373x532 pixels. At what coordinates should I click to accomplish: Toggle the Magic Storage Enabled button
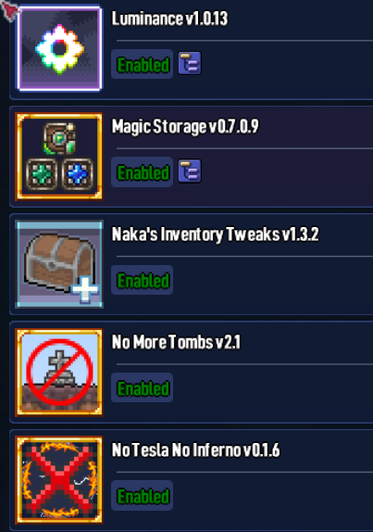(143, 172)
